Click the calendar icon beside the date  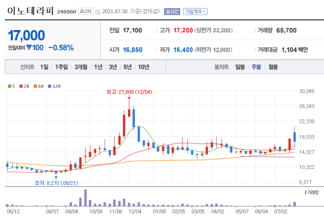(98, 12)
